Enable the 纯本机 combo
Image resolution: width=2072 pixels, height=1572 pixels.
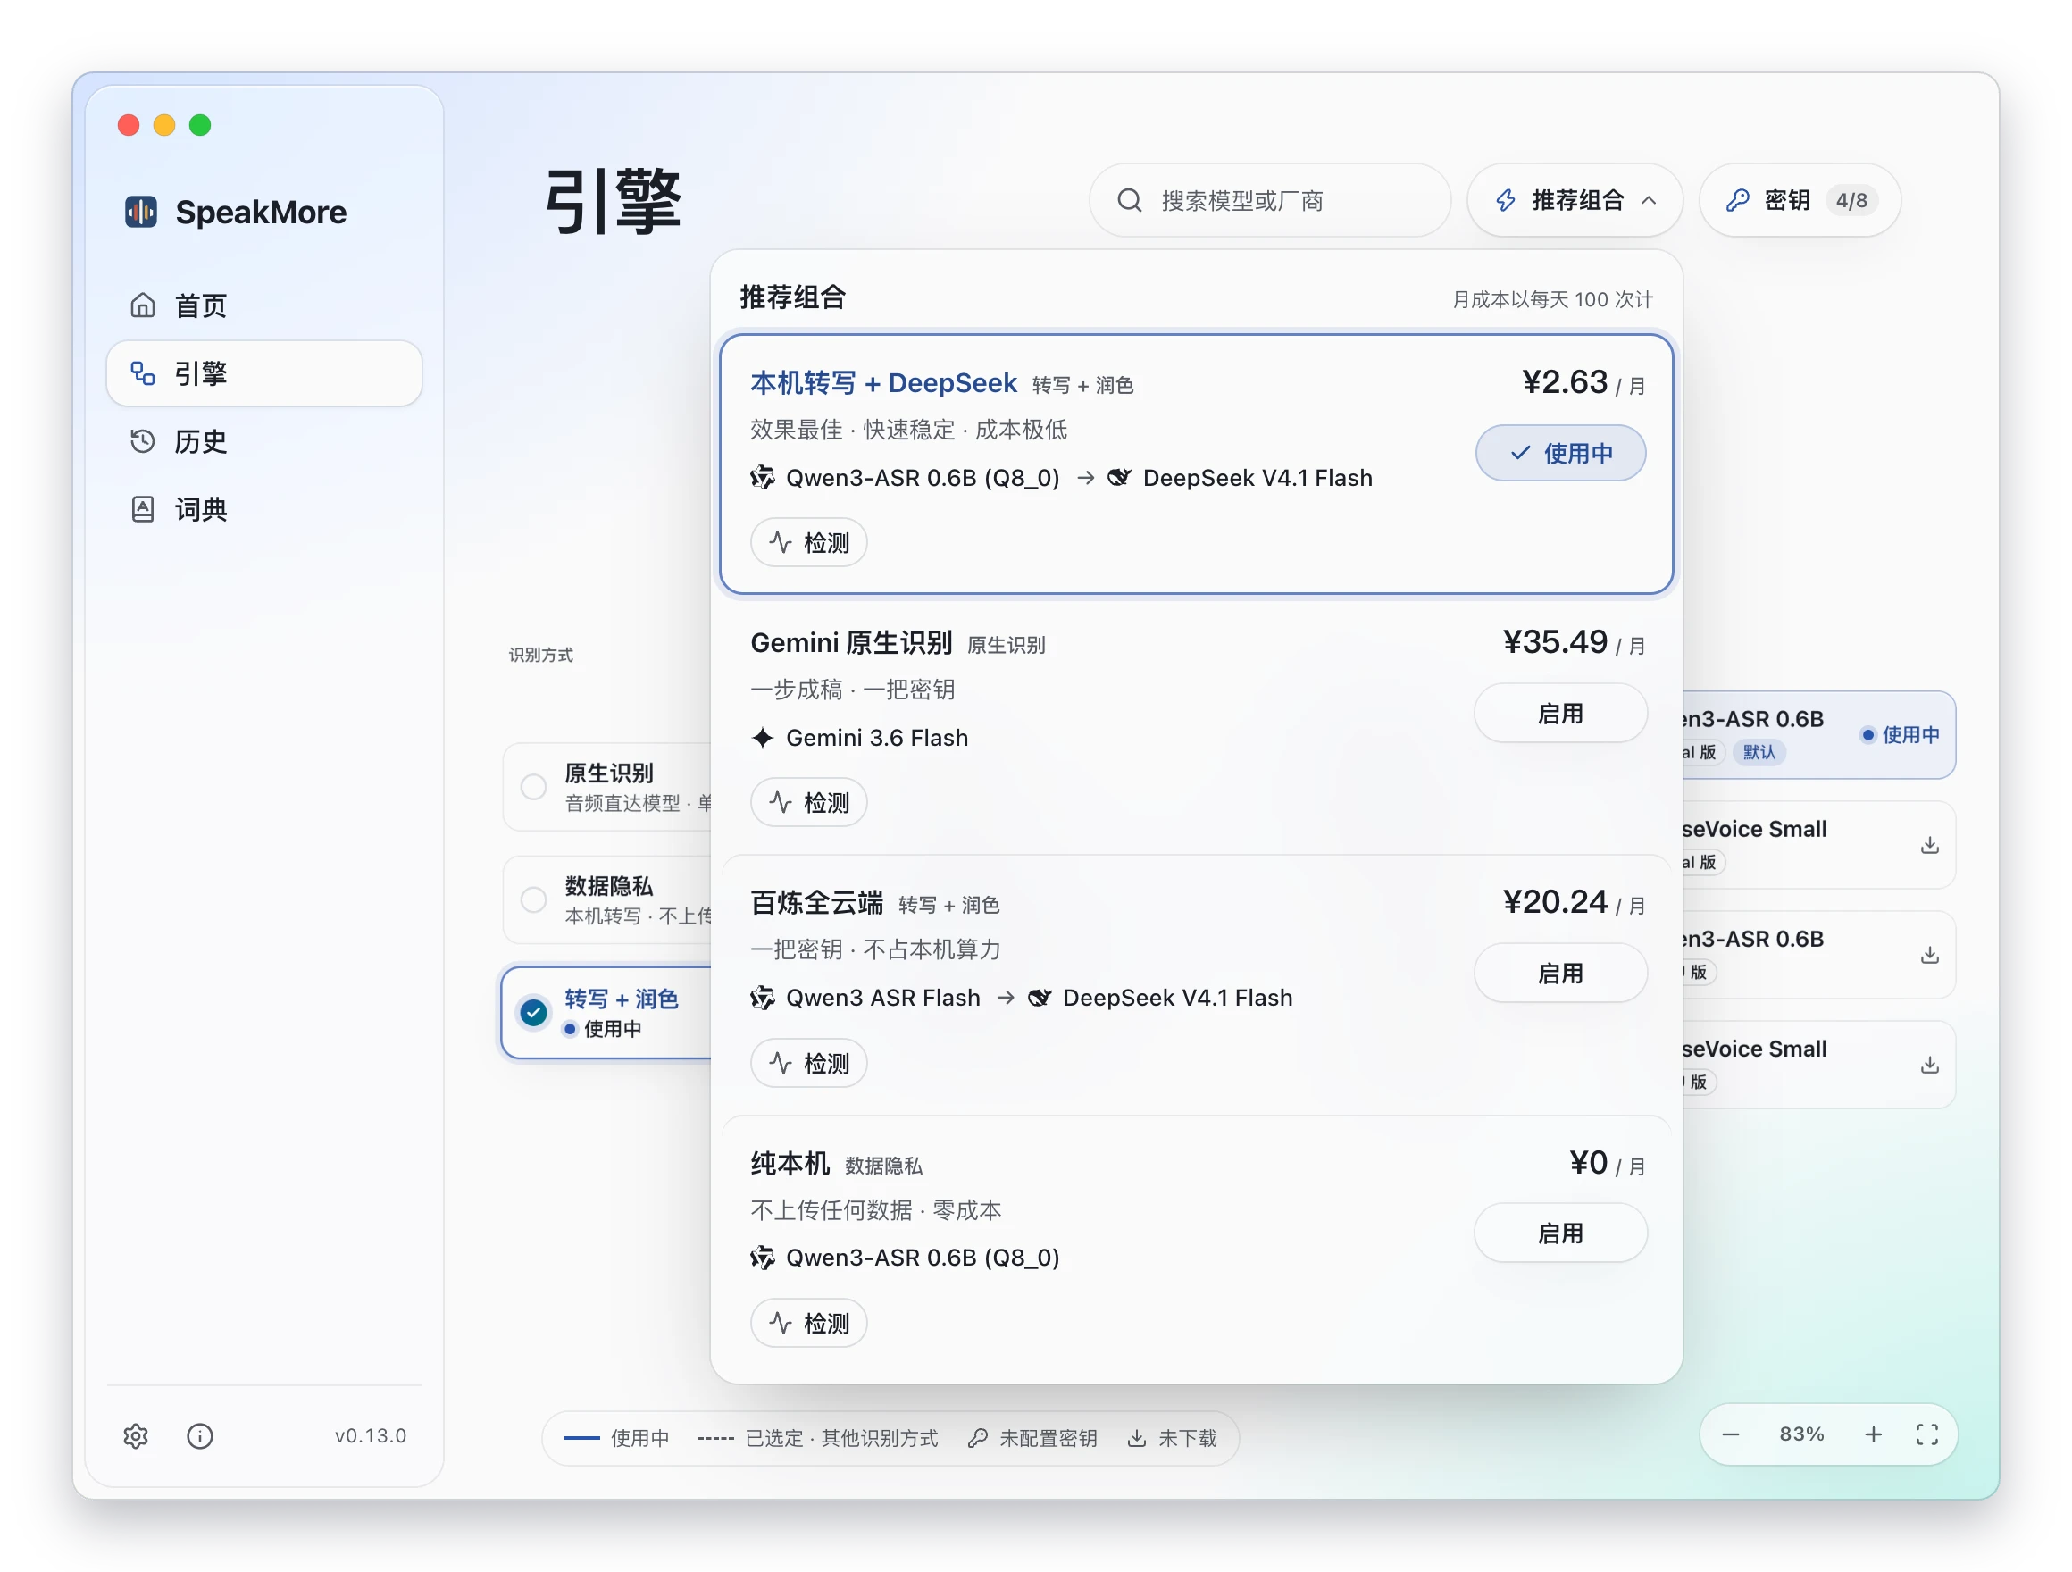pos(1560,1233)
